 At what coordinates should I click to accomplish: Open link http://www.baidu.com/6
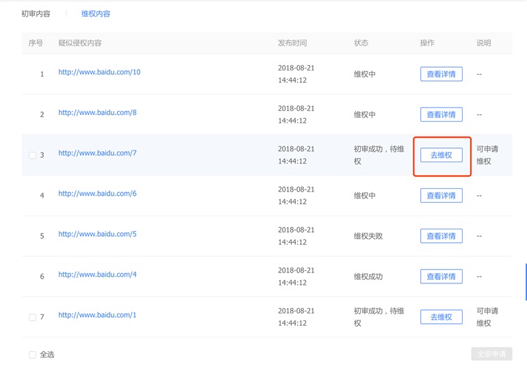click(97, 193)
